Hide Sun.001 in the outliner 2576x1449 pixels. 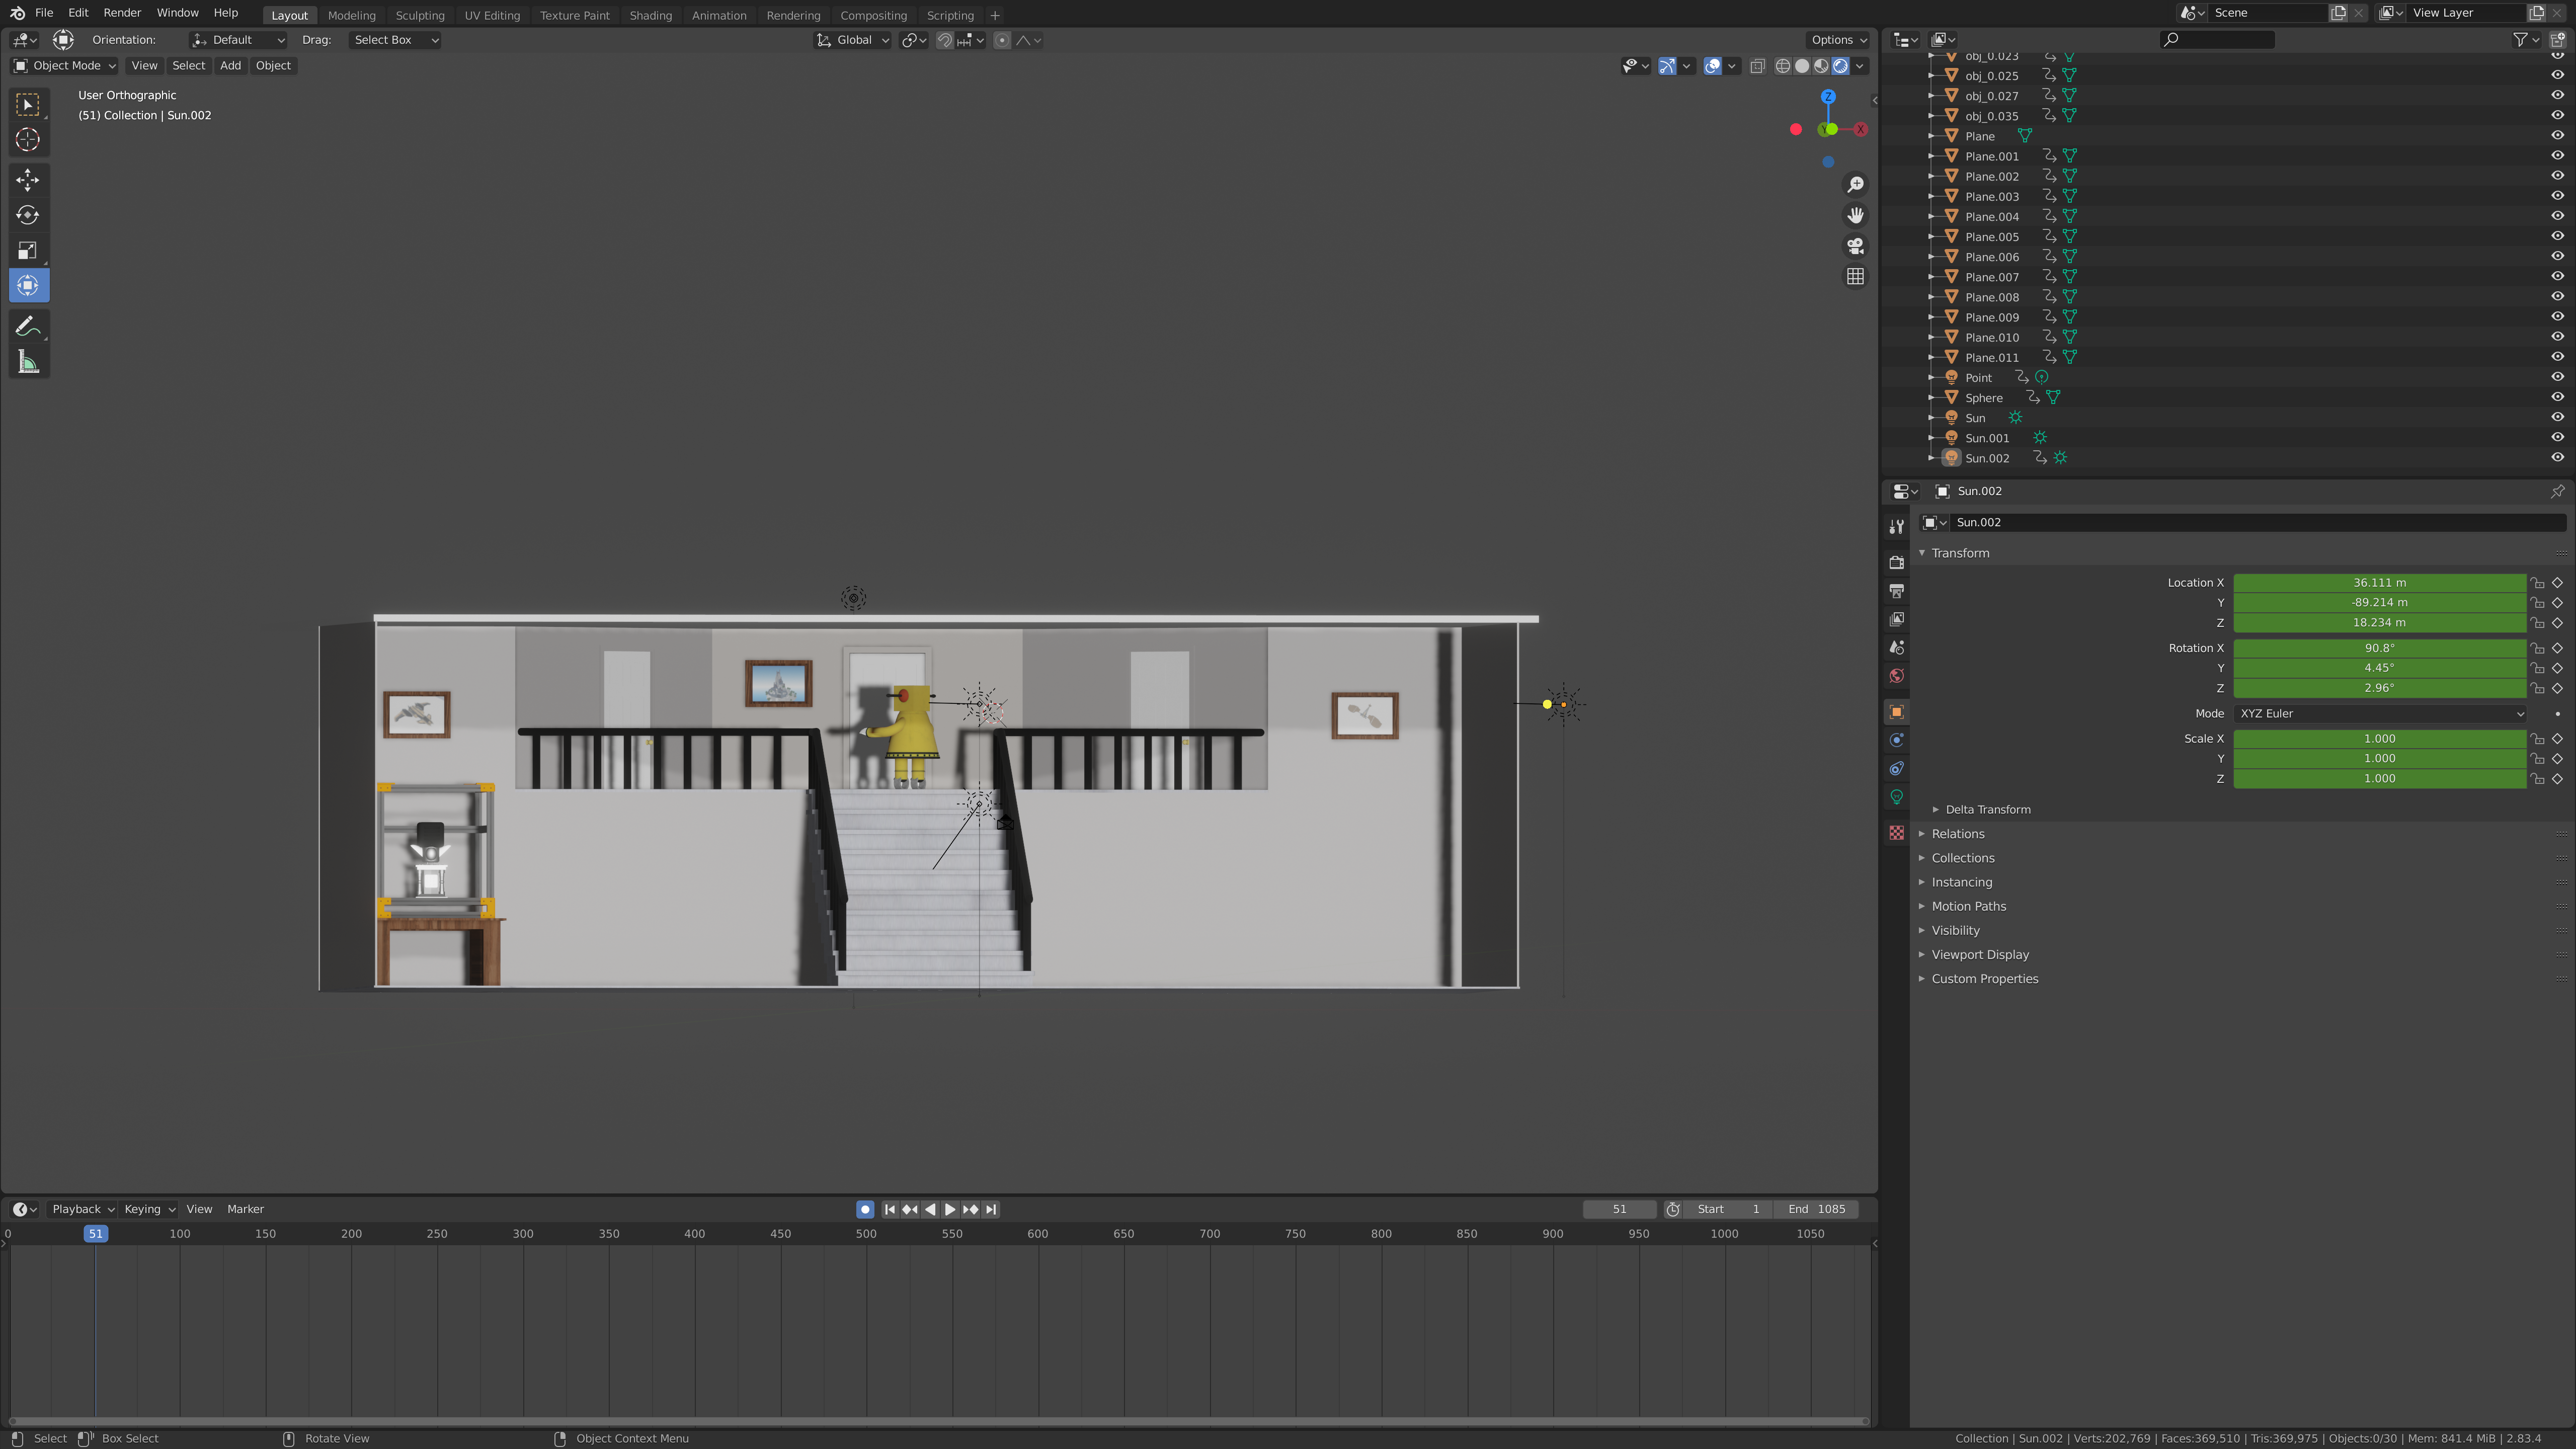pyautogui.click(x=2556, y=438)
